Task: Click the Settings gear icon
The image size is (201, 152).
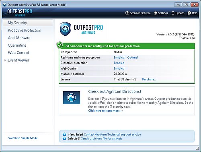Action: [x=156, y=13]
